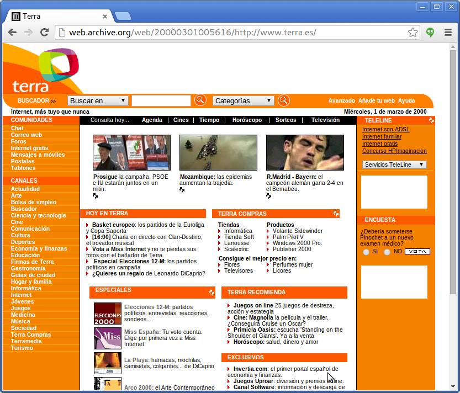Viewport: 460px width, 393px height.
Task: Open Horóscopo in the black nav bar
Action: (x=247, y=120)
